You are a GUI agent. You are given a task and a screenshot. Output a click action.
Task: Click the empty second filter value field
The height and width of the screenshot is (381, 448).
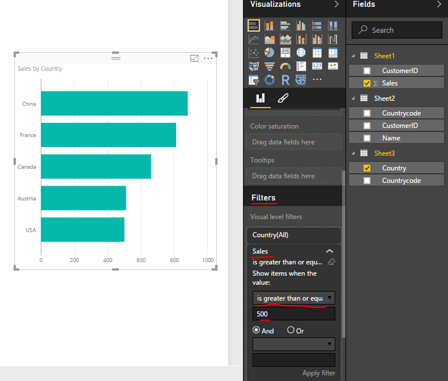[294, 360]
